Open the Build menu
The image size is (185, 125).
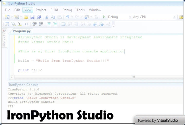click(54, 10)
